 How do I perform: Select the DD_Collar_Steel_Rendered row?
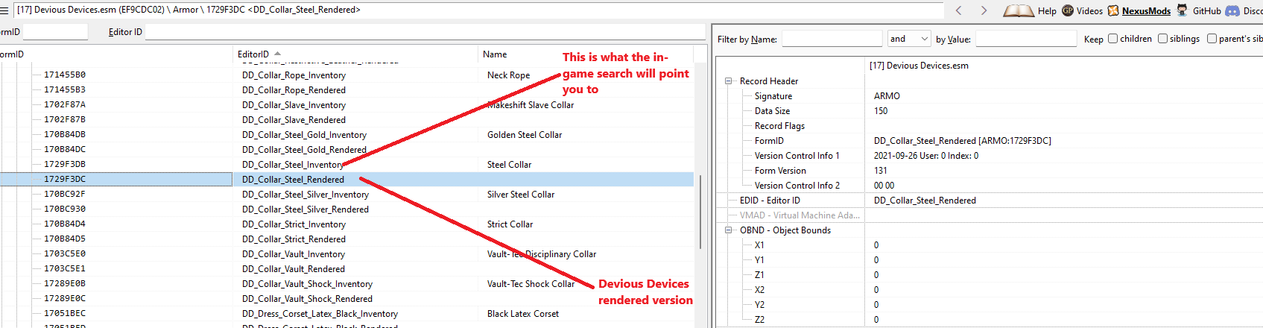[346, 180]
